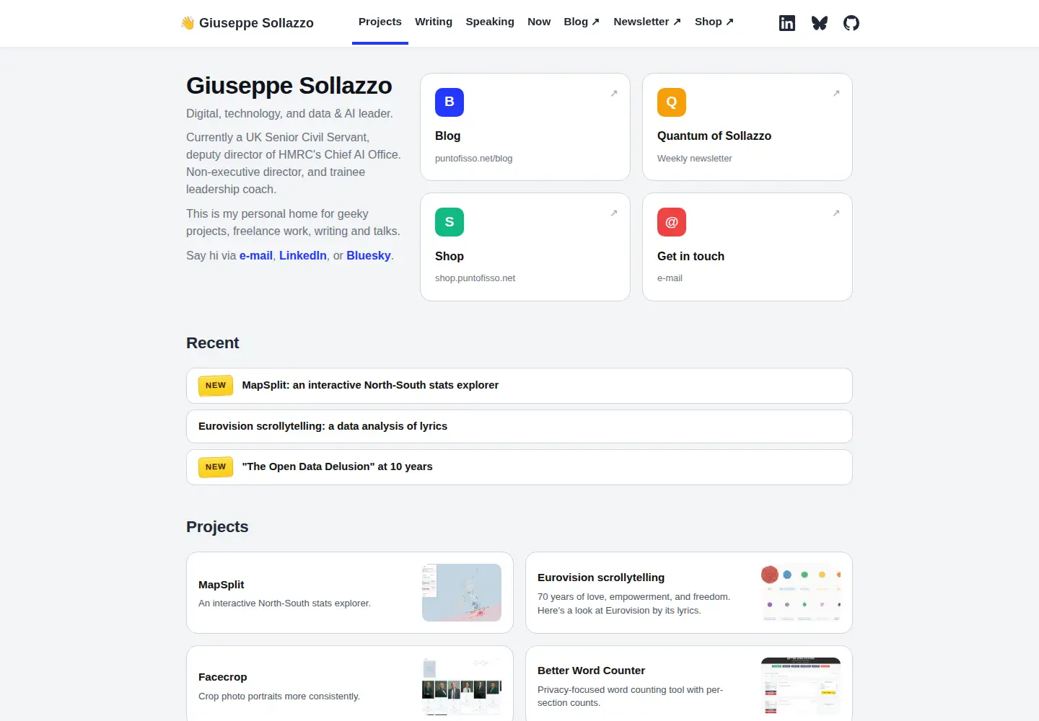Image resolution: width=1039 pixels, height=721 pixels.
Task: Switch to the Projects nav tab
Action: (x=380, y=22)
